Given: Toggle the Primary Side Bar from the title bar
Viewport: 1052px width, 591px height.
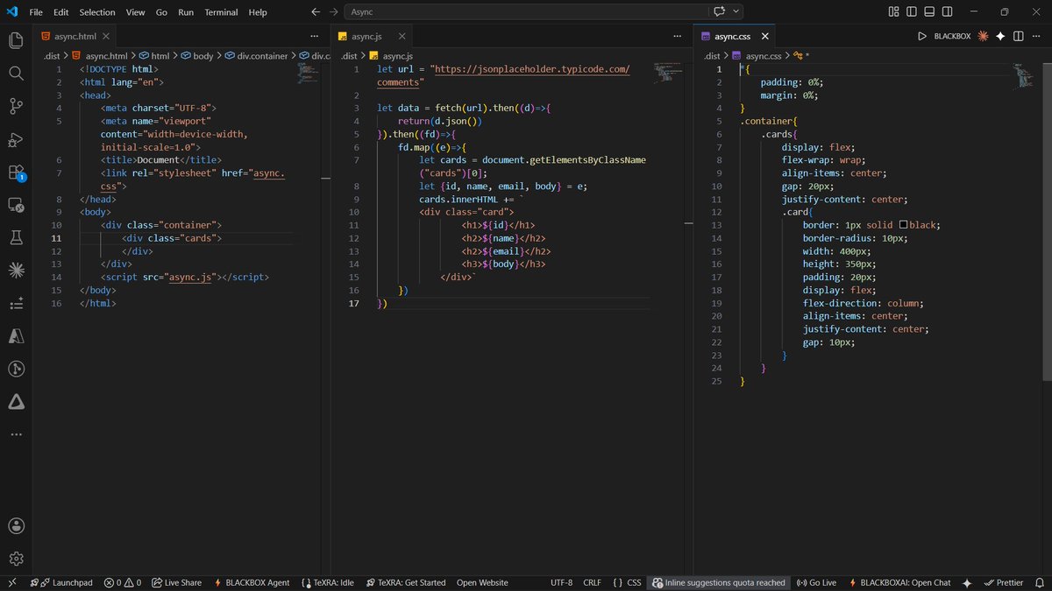Looking at the screenshot, I should (x=912, y=12).
